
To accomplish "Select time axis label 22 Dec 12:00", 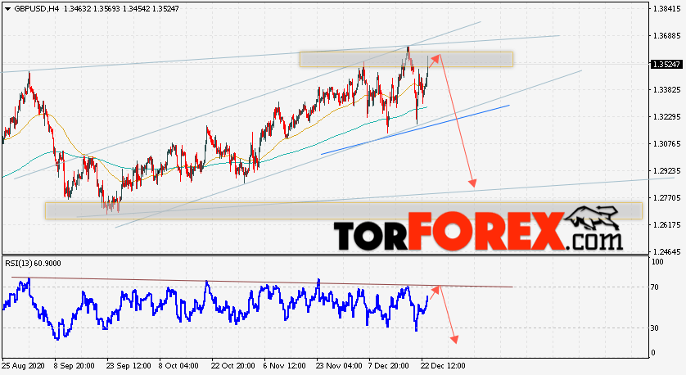I will click(443, 366).
